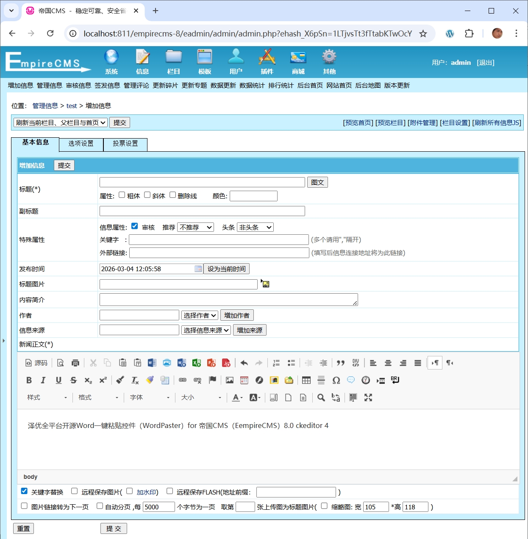The width and height of the screenshot is (528, 539).
Task: Switch to the 选项设置 tab
Action: coord(81,144)
